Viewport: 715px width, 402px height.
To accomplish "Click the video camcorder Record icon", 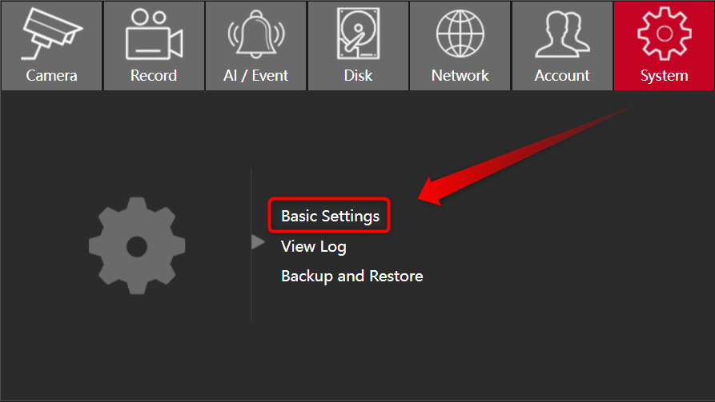I will [x=154, y=34].
